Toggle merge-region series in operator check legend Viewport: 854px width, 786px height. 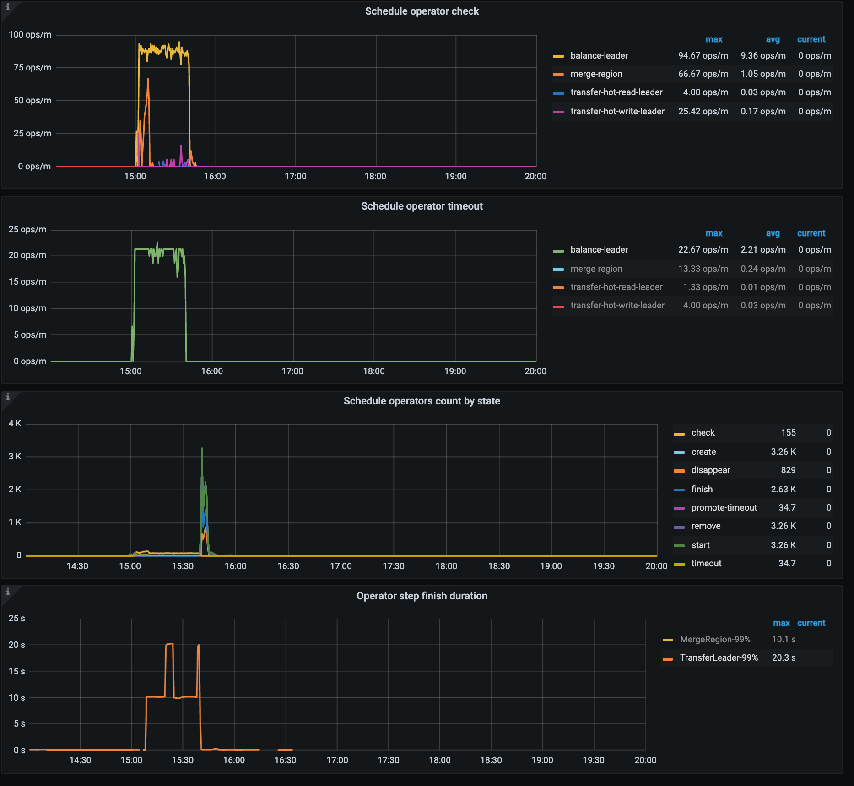click(x=596, y=74)
